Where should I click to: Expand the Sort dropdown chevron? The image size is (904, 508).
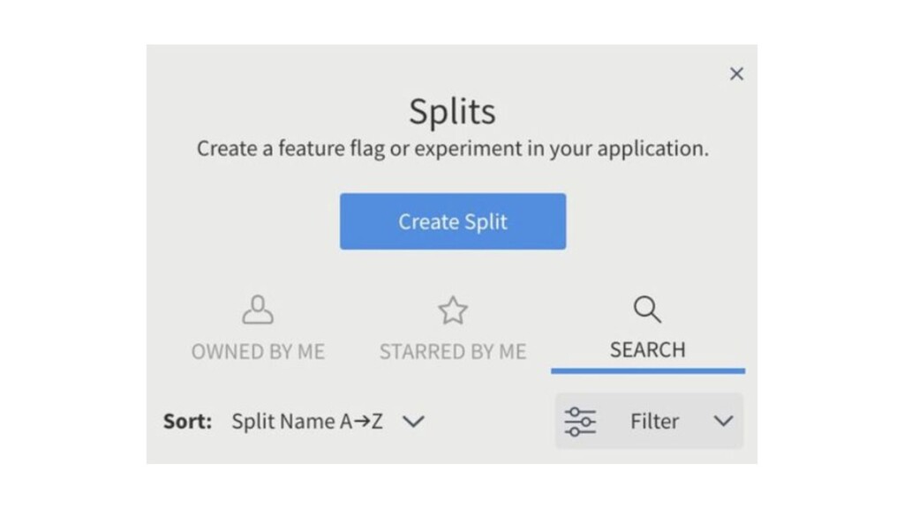(413, 422)
